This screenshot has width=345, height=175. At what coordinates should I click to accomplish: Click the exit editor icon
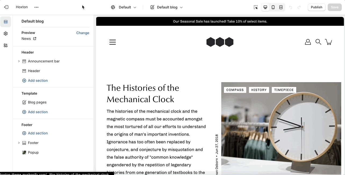click(6, 7)
